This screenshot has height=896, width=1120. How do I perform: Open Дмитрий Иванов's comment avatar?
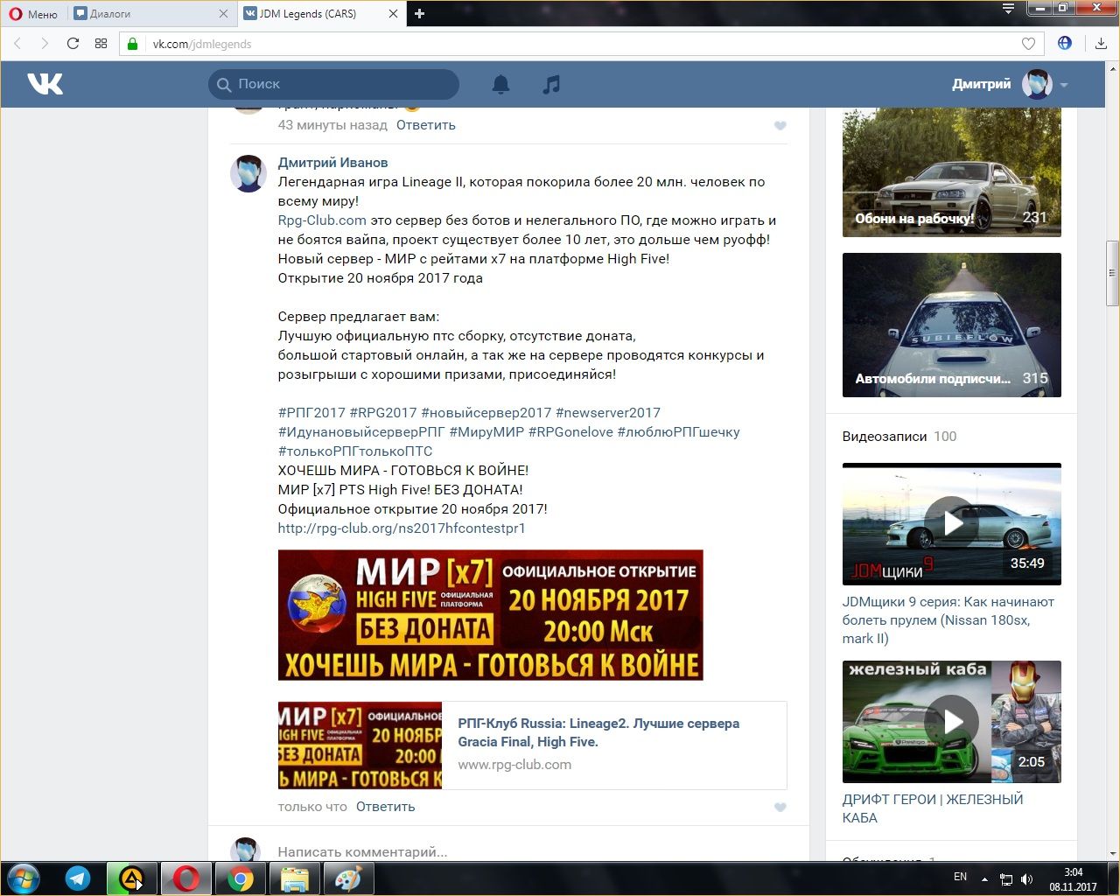click(248, 173)
